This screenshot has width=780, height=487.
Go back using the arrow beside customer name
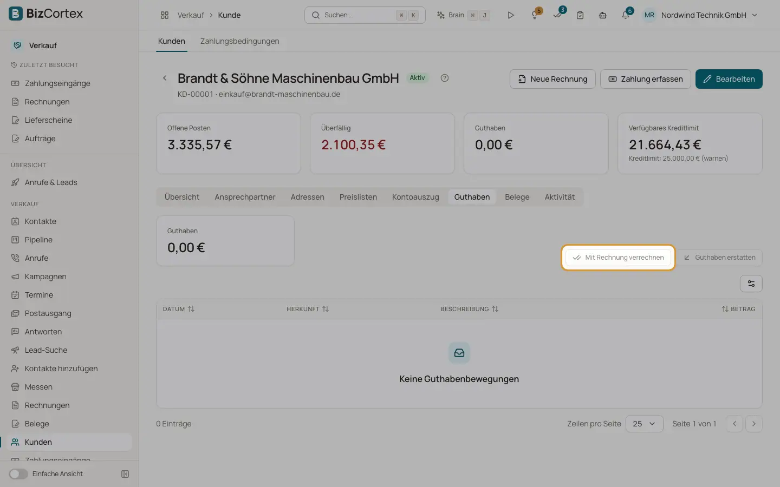tap(165, 78)
